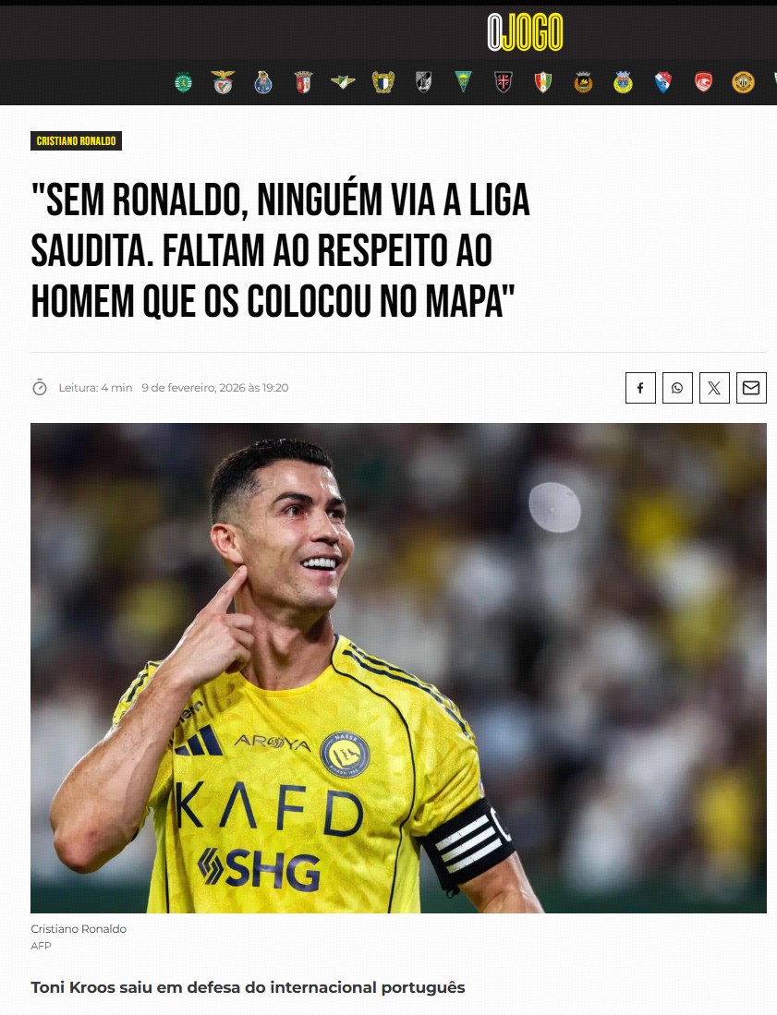This screenshot has width=777, height=1015.
Task: Open the Sporting CP club crest
Action: point(183,82)
